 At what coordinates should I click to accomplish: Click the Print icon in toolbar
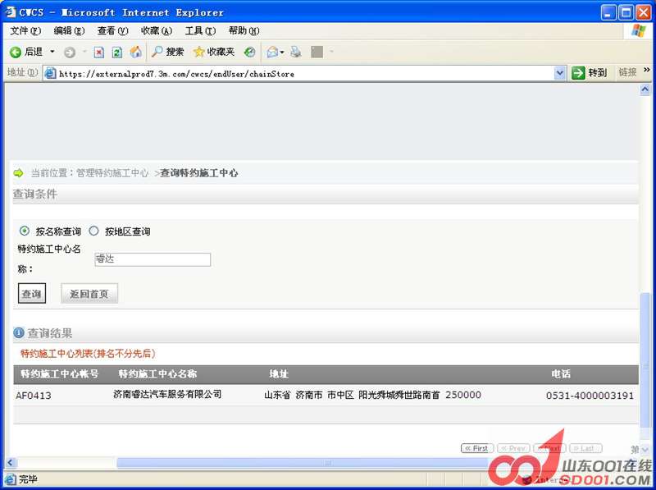[296, 52]
